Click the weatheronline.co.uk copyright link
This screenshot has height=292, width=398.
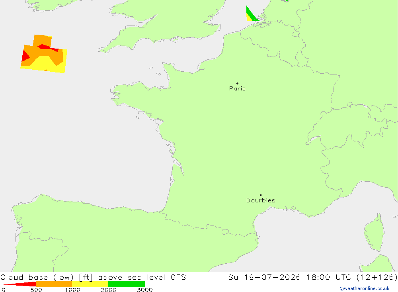click(365, 288)
